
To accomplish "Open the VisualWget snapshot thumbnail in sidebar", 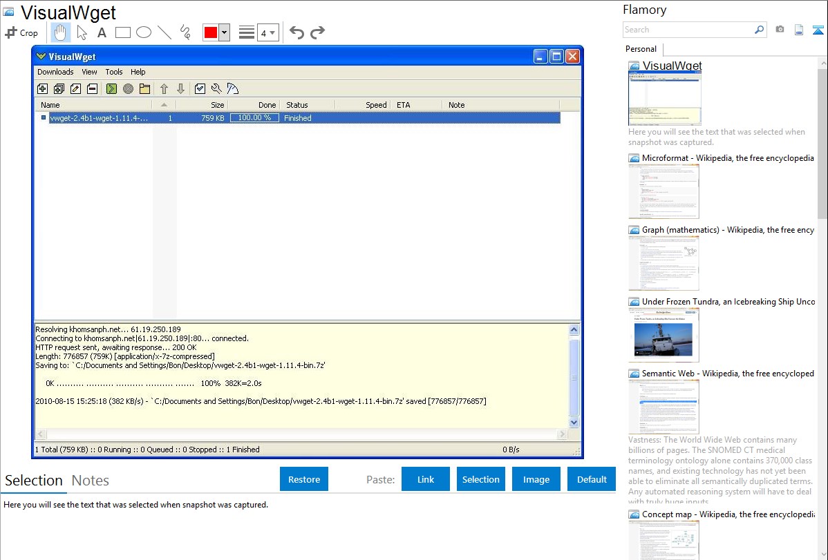I will tap(665, 99).
